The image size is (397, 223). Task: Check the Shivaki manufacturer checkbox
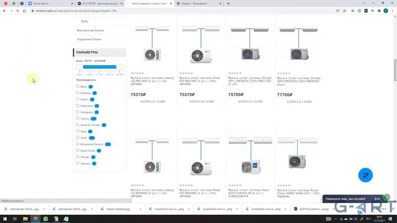point(78,157)
